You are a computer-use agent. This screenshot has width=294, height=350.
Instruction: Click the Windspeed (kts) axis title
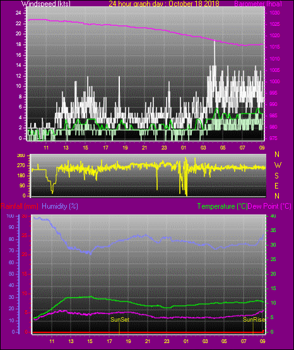point(46,4)
